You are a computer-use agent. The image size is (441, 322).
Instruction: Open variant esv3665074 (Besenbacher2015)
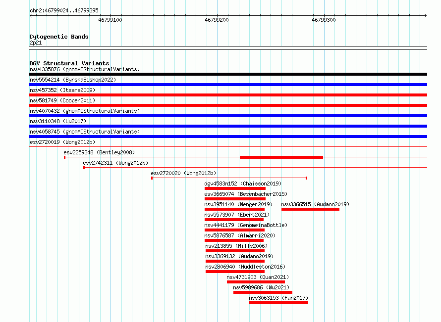[x=246, y=194]
